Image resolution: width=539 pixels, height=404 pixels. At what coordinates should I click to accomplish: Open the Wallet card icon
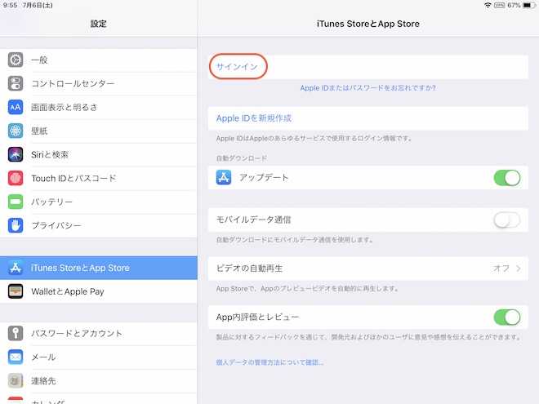pos(16,291)
